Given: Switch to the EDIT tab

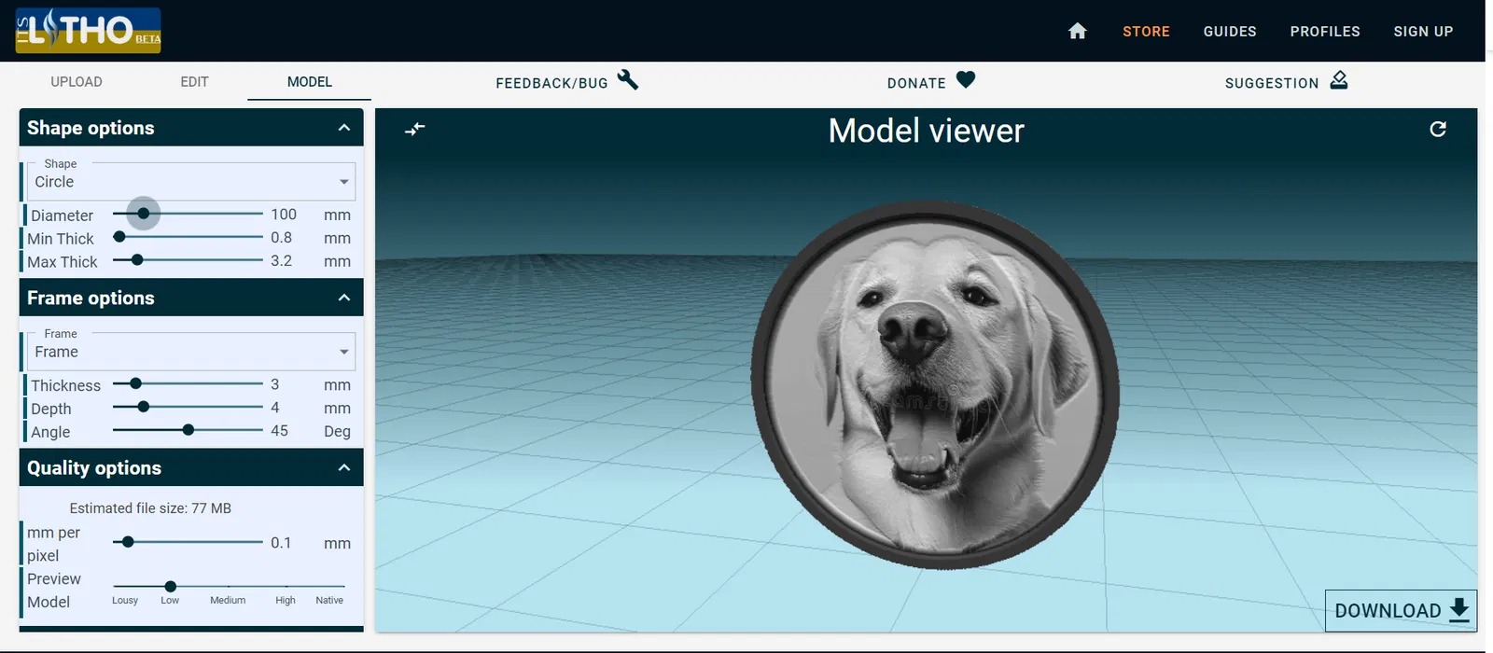Looking at the screenshot, I should click(x=194, y=82).
